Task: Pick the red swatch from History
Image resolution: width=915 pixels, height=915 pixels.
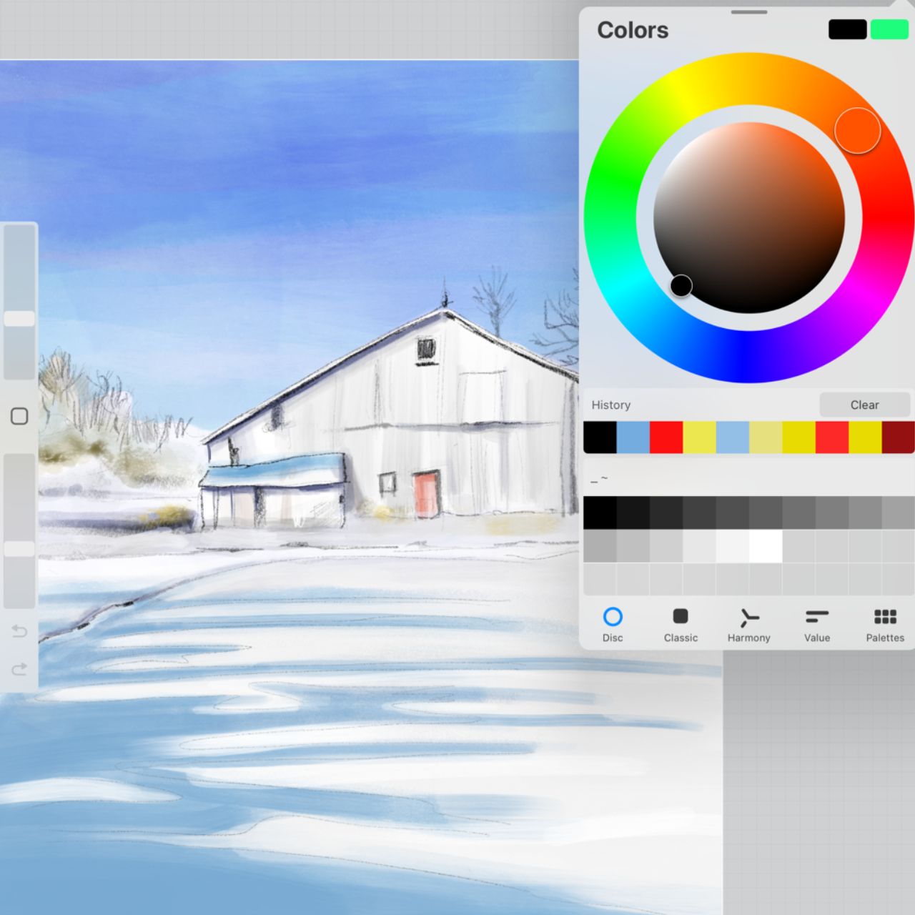Action: click(x=667, y=437)
